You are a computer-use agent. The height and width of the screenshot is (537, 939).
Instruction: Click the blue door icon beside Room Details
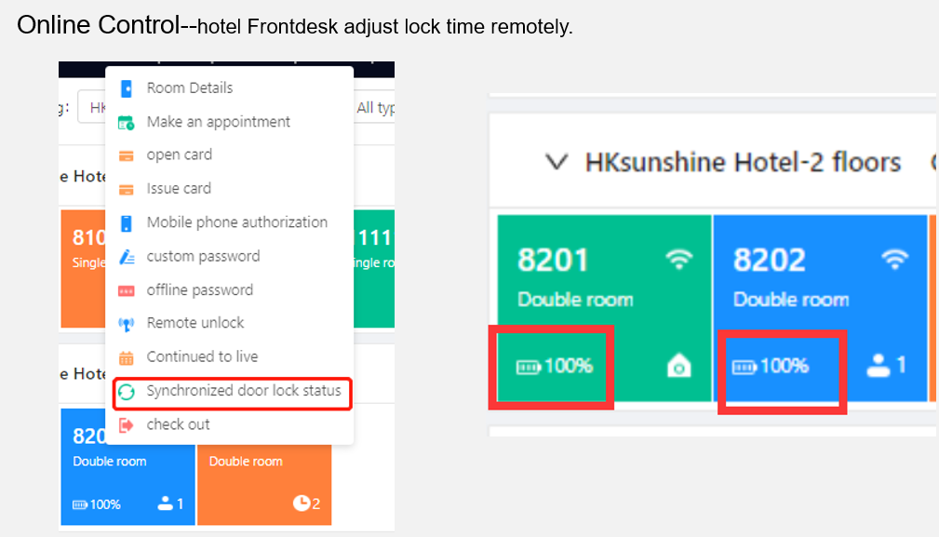coord(127,88)
